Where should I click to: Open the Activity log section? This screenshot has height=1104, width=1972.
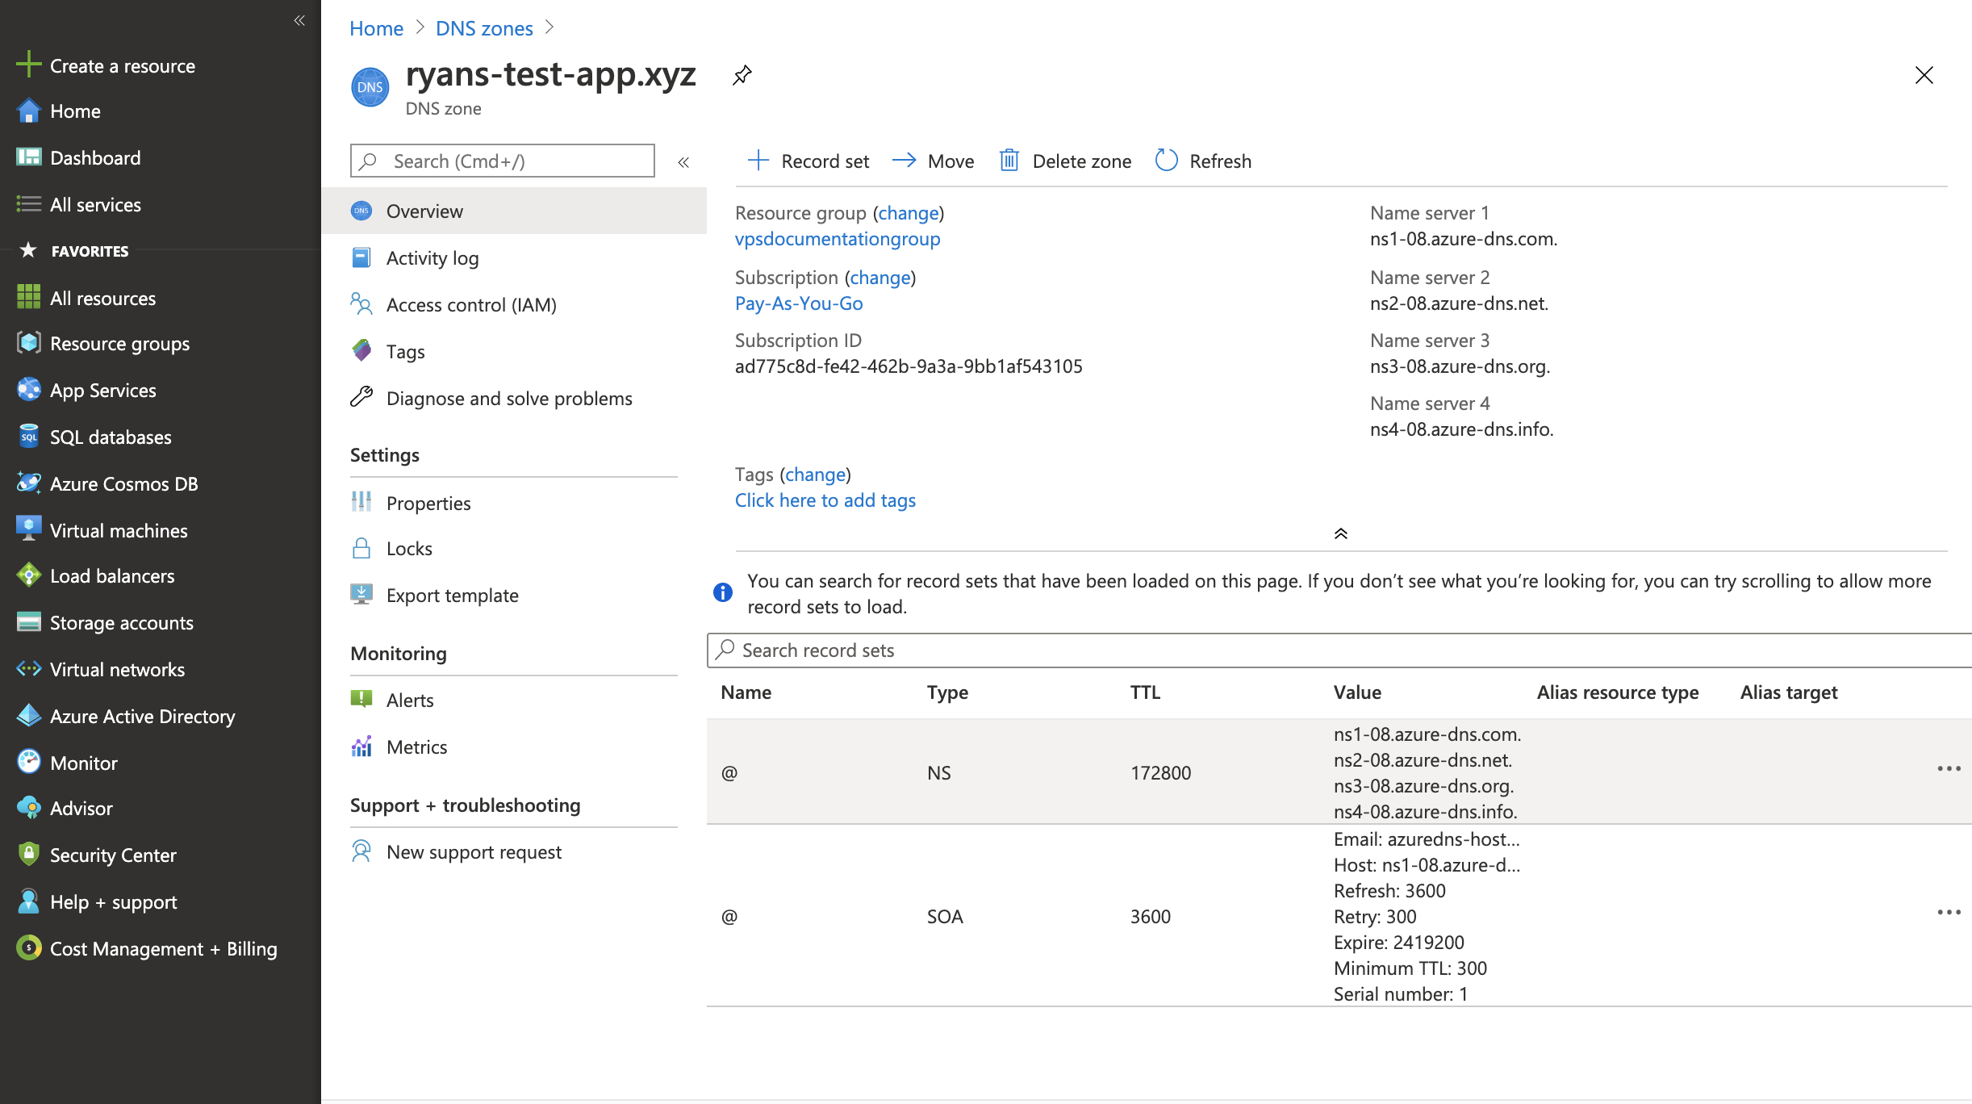(x=434, y=257)
